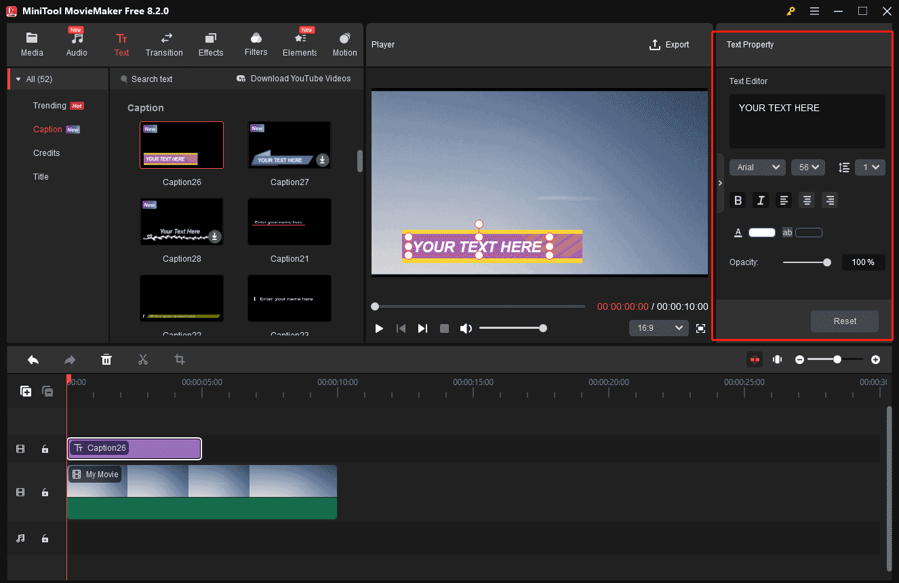Viewport: 899px width, 583px height.
Task: Delete the selected clip
Action: [106, 360]
